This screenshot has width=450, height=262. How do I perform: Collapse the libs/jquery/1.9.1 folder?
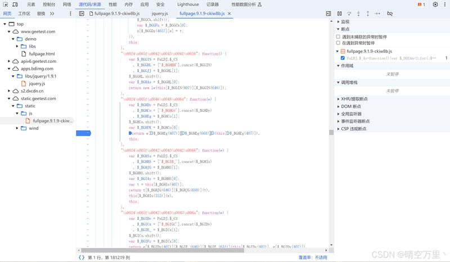click(x=13, y=76)
